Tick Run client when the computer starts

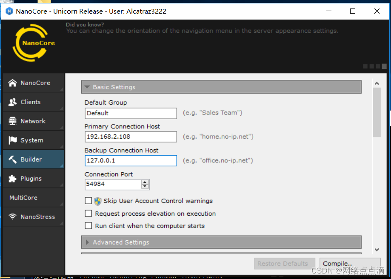(x=88, y=226)
